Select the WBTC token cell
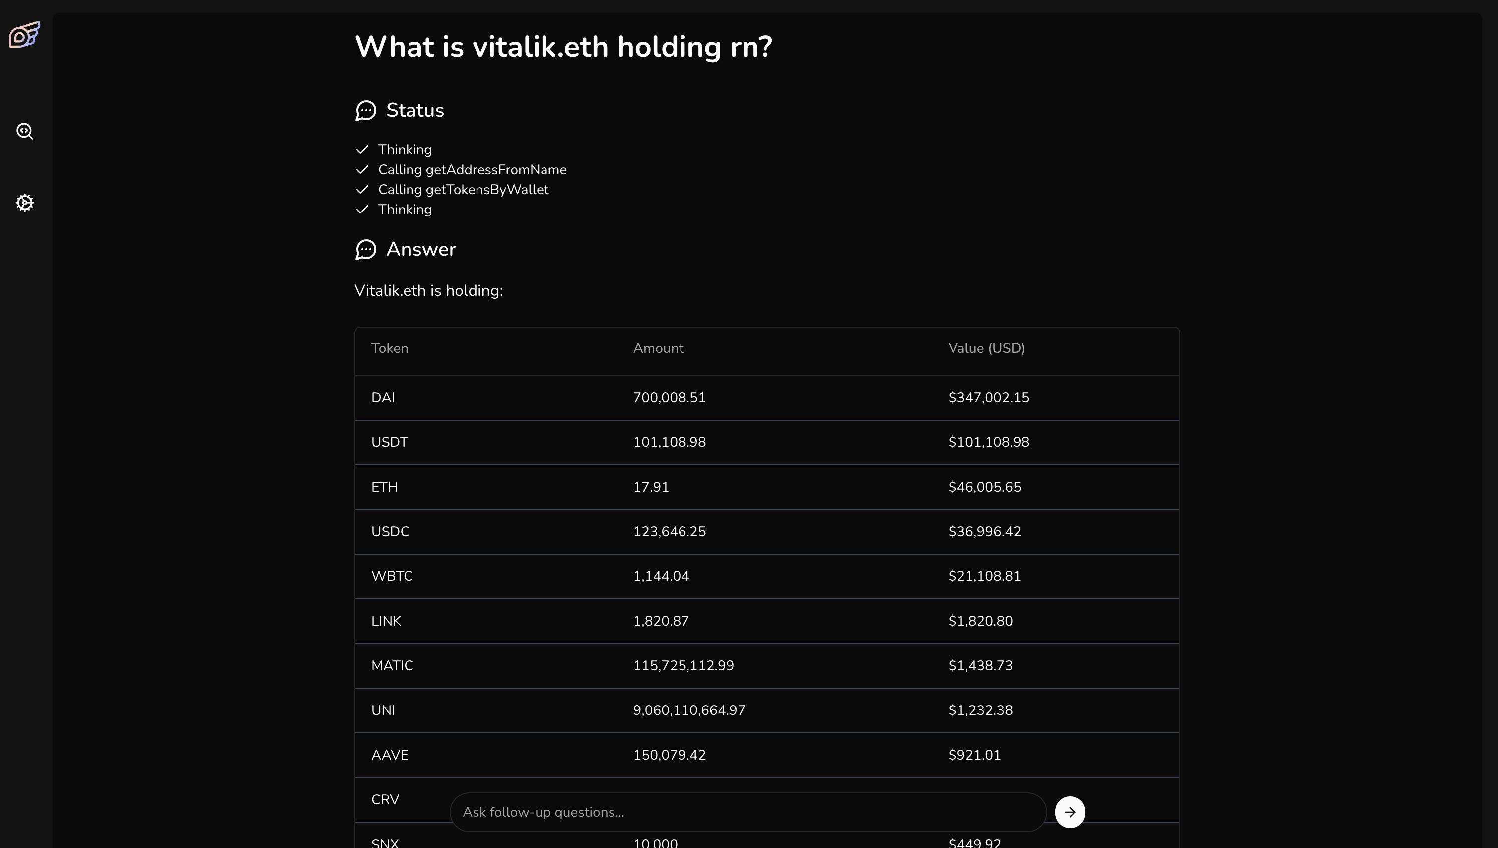1498x848 pixels. click(392, 576)
